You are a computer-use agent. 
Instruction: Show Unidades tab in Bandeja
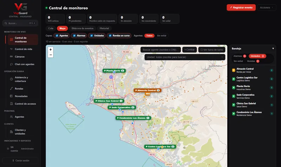pyautogui.click(x=257, y=56)
